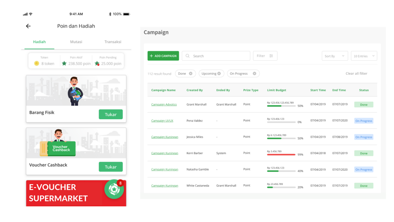Screen dimensions: 394x222
Task: Click creator name Pena Valdez
Action: (x=194, y=121)
